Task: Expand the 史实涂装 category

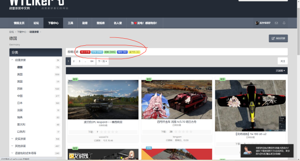Action: coord(12,139)
